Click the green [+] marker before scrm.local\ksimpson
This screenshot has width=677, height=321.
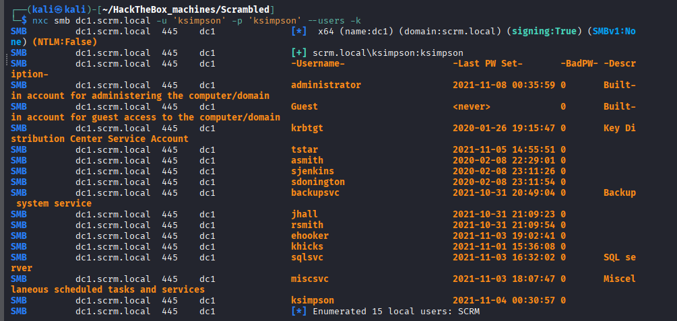pos(299,52)
